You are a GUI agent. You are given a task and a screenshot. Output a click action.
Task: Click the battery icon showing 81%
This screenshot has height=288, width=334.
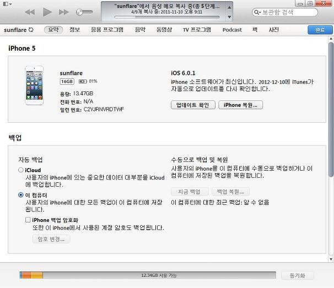[83, 81]
